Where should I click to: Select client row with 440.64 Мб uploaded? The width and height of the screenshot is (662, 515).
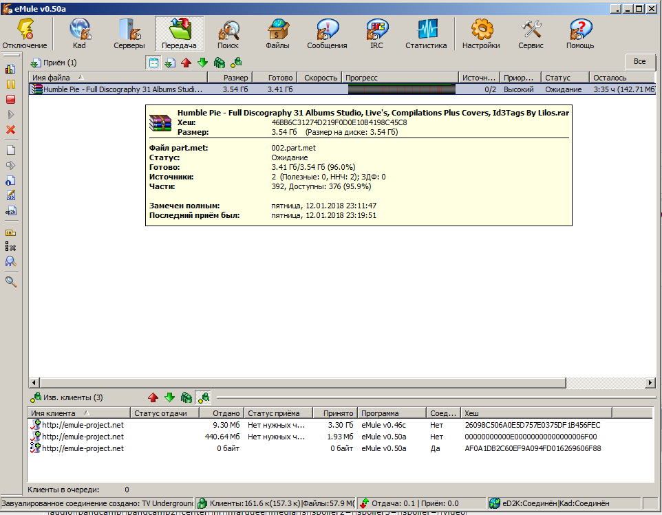click(341, 437)
